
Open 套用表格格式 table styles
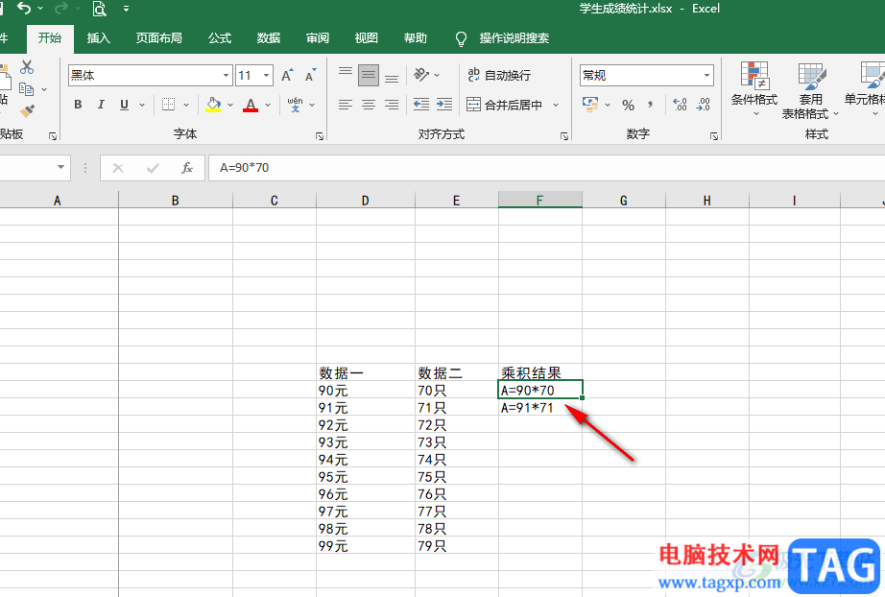point(810,90)
